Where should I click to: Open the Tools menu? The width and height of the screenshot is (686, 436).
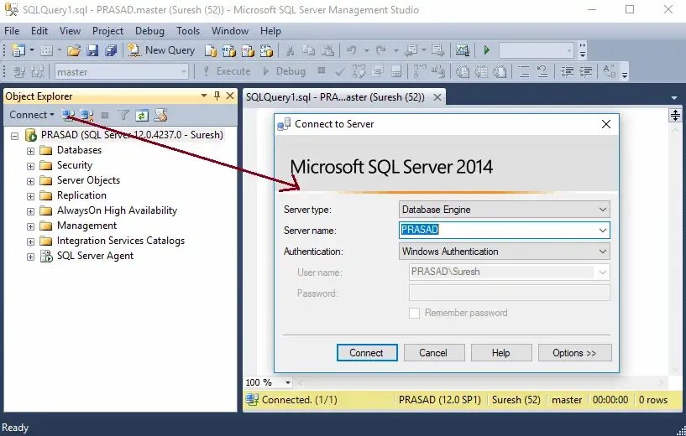pyautogui.click(x=188, y=31)
